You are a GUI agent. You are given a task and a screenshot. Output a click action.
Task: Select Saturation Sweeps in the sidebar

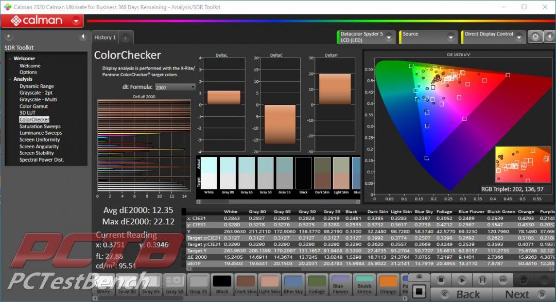[x=40, y=126]
